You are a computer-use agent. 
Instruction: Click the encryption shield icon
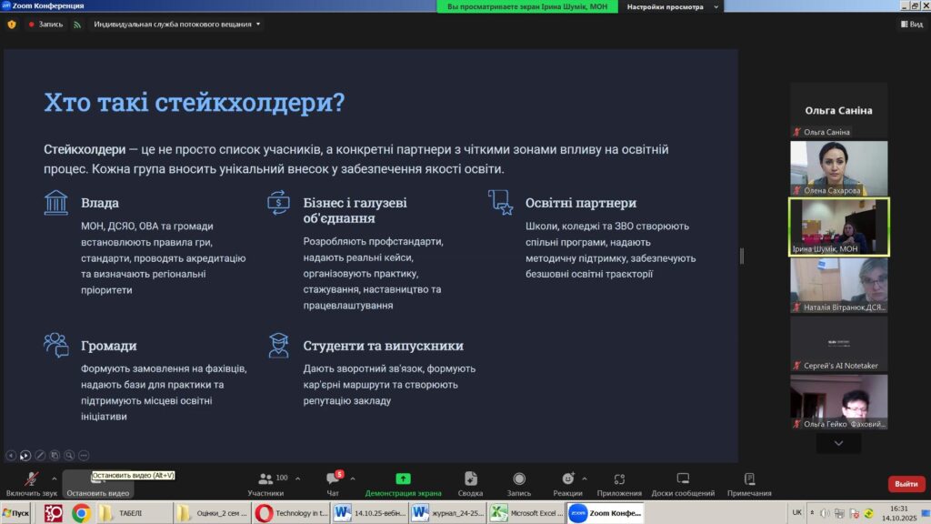point(12,25)
